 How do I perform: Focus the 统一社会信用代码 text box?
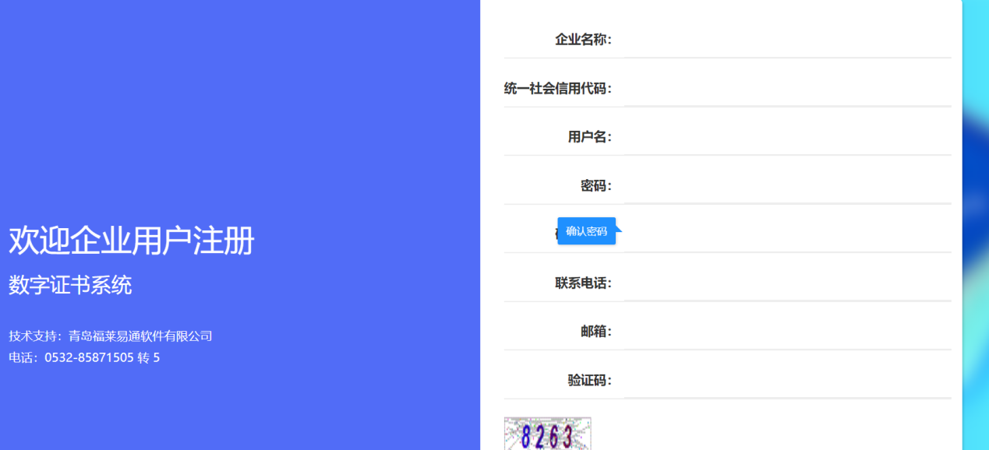point(787,88)
